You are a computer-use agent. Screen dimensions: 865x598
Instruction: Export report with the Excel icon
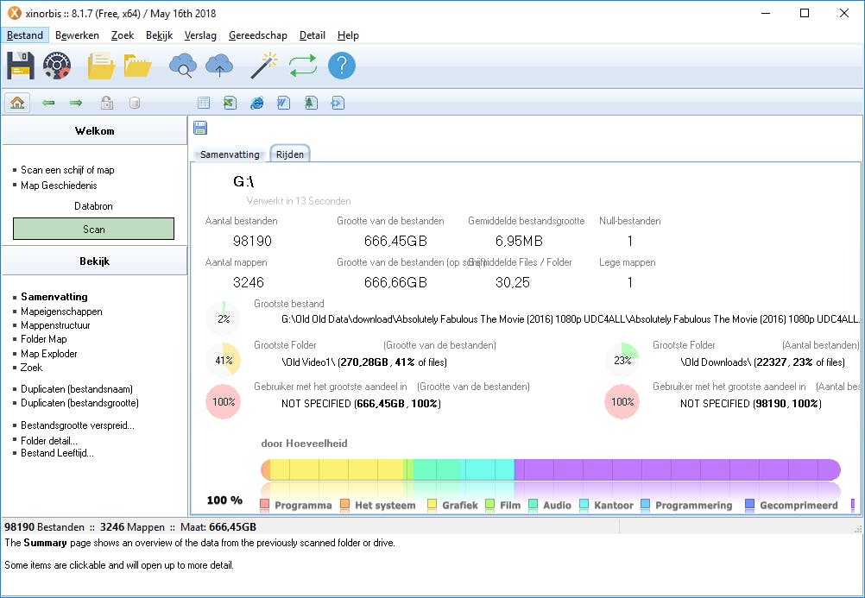tap(230, 103)
